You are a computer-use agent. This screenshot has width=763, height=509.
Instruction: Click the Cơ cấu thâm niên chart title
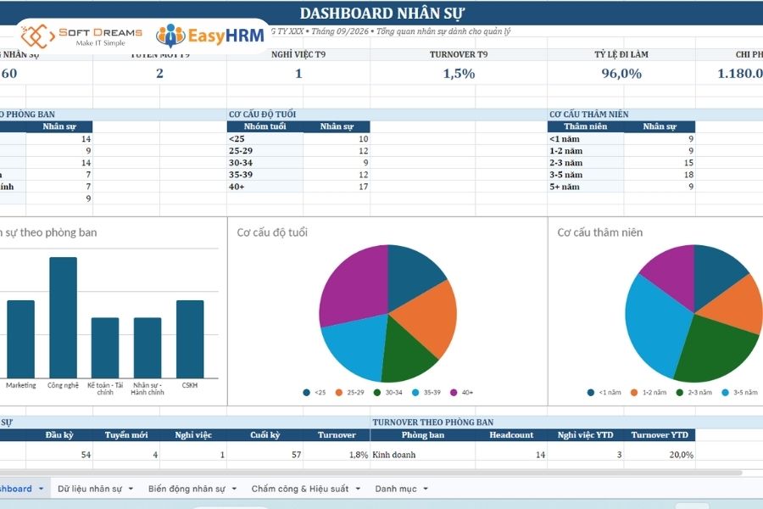click(600, 232)
